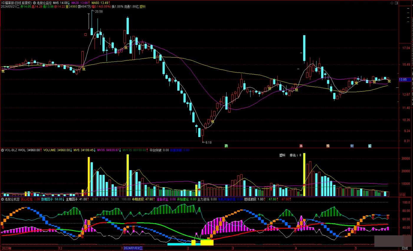Expand the VOL-BLZ indicator dropdown arrow
Screen dimensions: 413x251
(x=2, y=150)
